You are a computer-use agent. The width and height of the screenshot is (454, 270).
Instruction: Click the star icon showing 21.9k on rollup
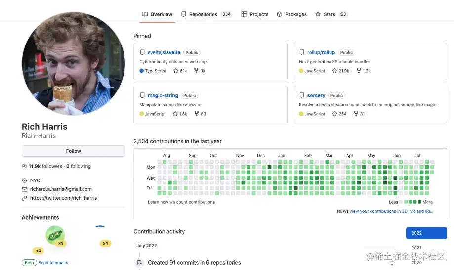(x=335, y=70)
